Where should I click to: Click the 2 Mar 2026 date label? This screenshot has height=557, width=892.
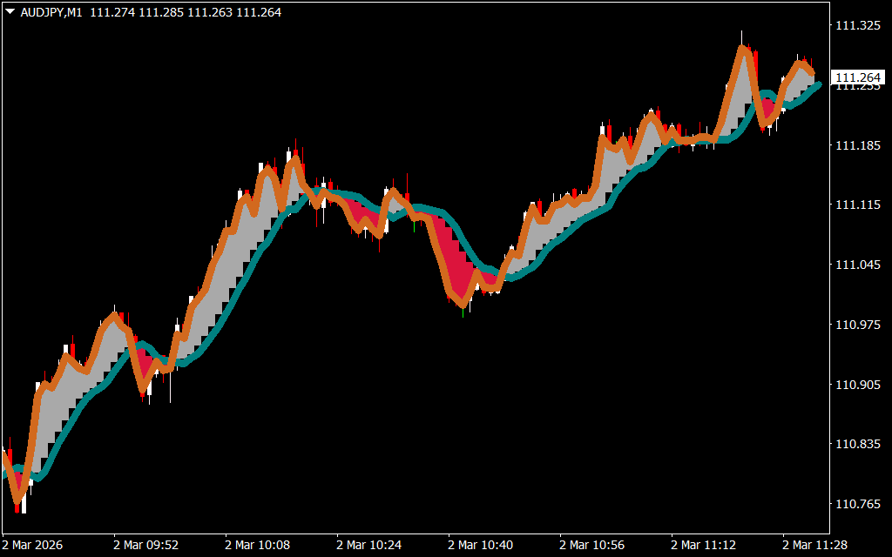pyautogui.click(x=33, y=545)
